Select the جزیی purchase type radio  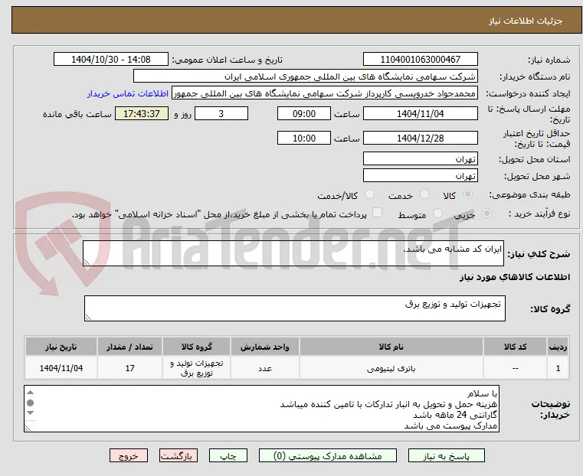point(486,214)
